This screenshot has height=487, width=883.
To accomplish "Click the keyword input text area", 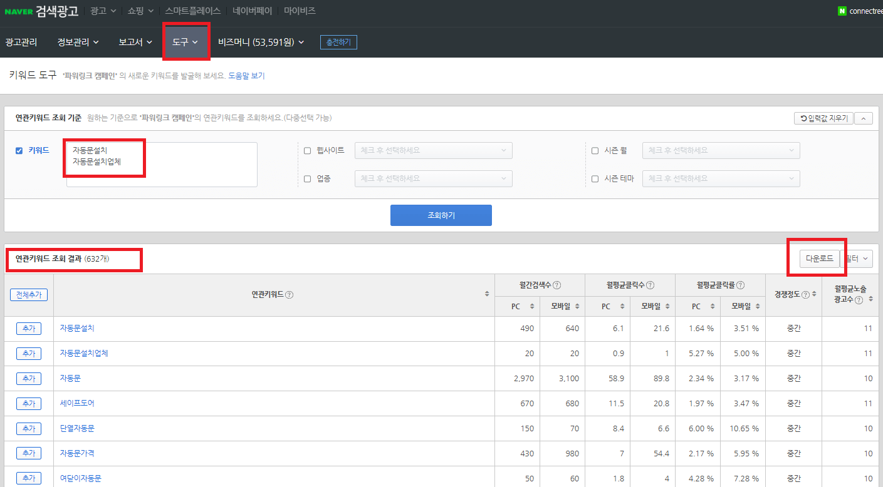I will click(x=162, y=165).
